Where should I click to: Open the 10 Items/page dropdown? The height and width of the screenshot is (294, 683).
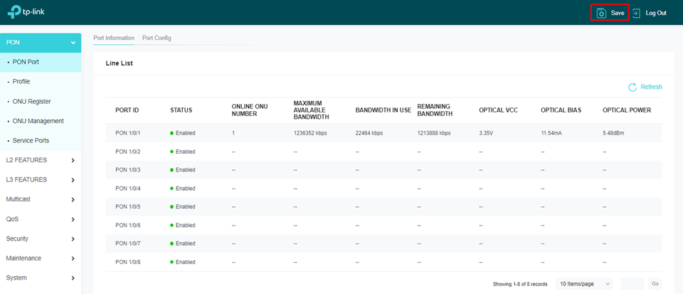click(584, 284)
